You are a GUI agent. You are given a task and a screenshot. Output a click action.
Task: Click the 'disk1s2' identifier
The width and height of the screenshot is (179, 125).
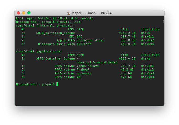coord(147,69)
